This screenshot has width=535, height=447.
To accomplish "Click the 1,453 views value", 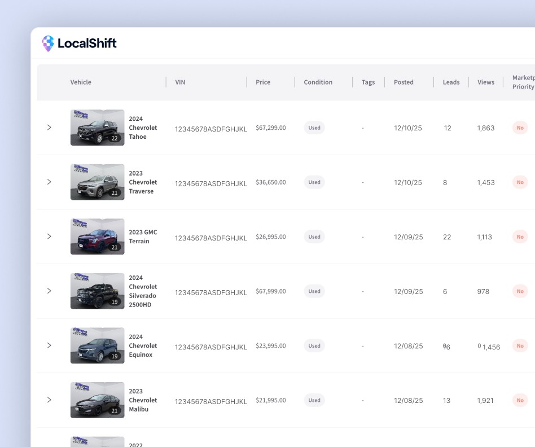I will (x=486, y=182).
